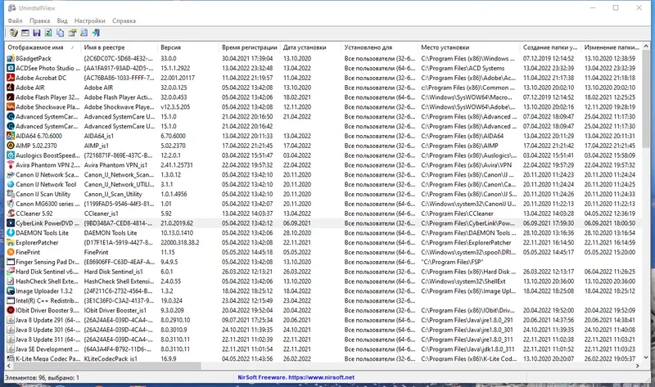655x387 pixels.
Task: Click the Hard Disk Sentinel icon
Action: pos(11,272)
